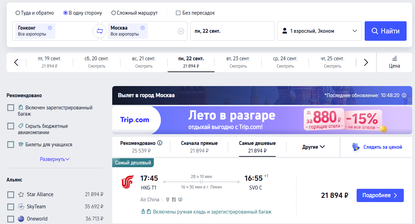The width and height of the screenshot is (415, 224).
Task: Open the Trip.com summer hotels banner
Action: click(262, 120)
